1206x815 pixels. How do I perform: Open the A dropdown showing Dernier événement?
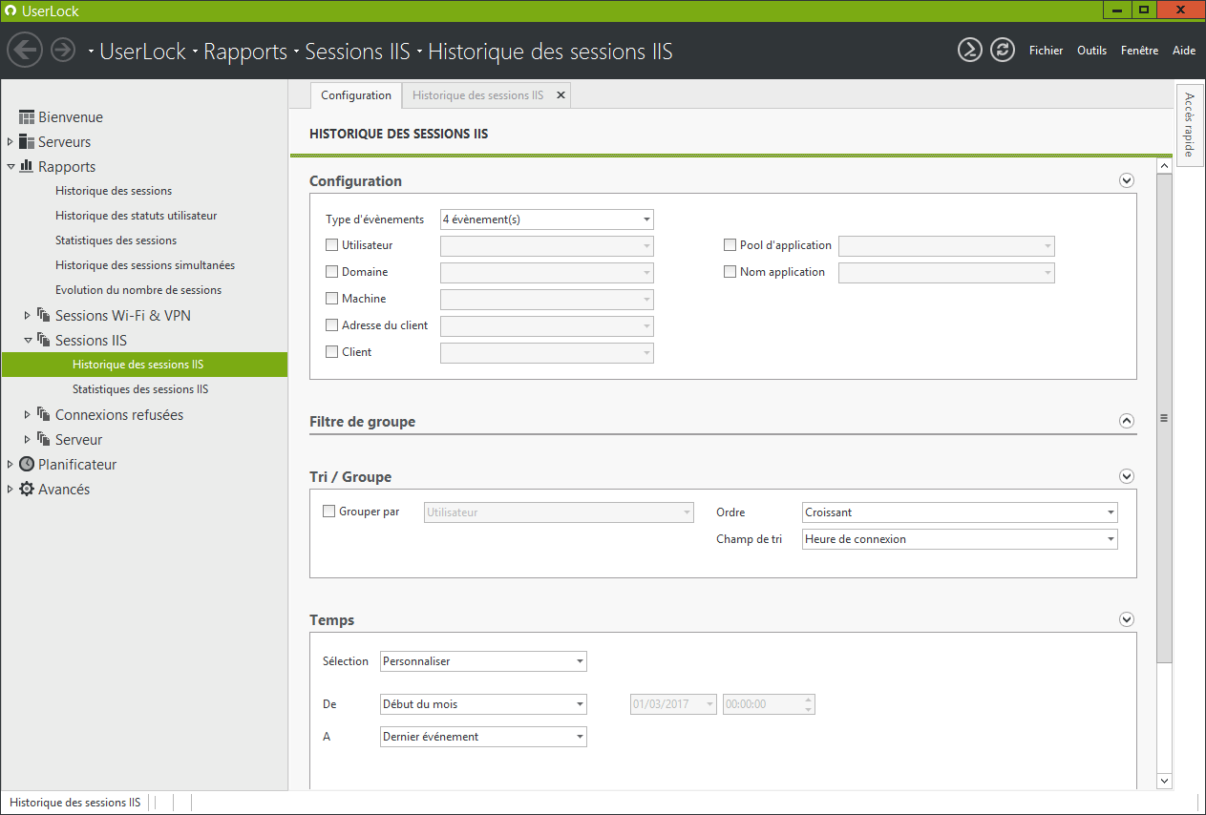click(x=483, y=737)
